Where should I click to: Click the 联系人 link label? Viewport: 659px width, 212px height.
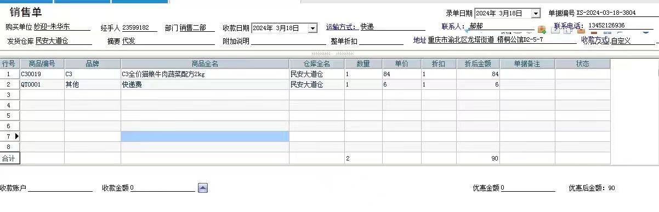[x=454, y=26]
